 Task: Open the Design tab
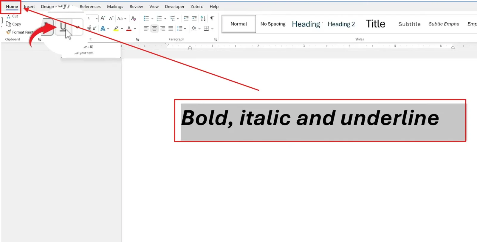tap(47, 7)
